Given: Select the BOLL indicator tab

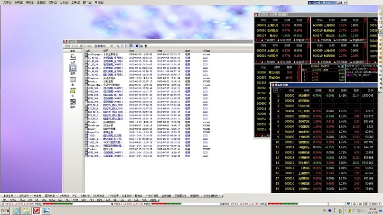Looking at the screenshot, I should click(x=52, y=200).
